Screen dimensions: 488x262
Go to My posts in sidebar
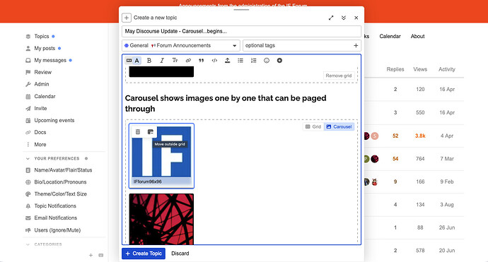pos(45,48)
